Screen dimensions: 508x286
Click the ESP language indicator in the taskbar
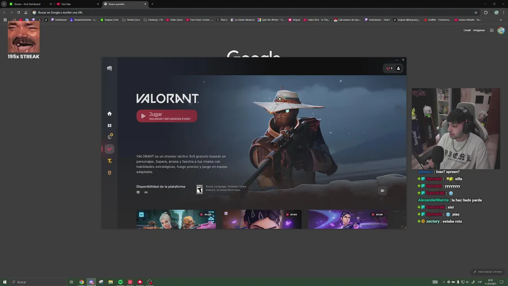tap(480, 282)
